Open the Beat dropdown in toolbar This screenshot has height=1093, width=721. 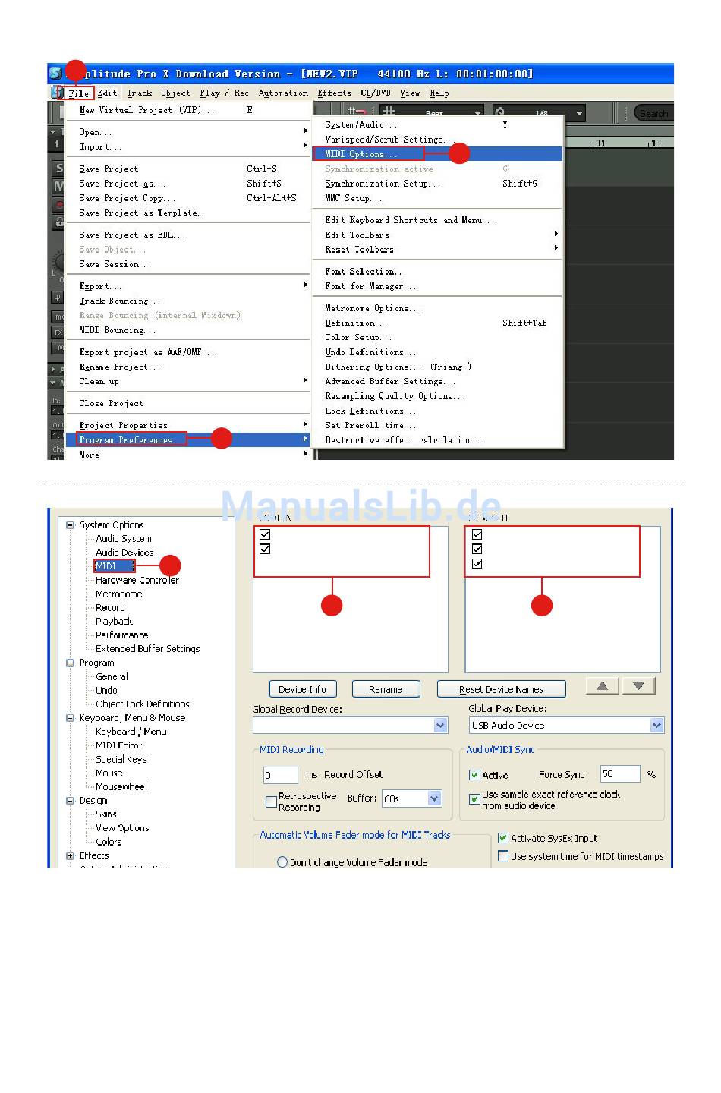click(x=477, y=113)
